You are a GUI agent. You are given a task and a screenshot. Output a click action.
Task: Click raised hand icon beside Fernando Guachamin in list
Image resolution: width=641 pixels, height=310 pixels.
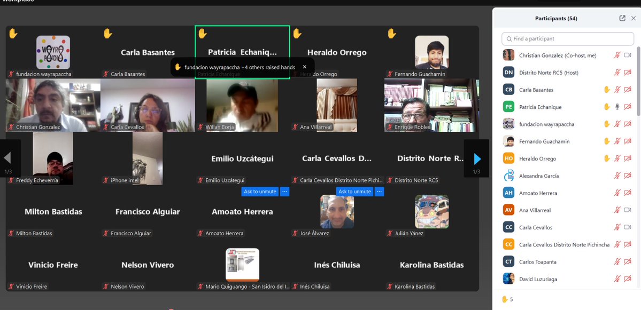click(x=607, y=141)
